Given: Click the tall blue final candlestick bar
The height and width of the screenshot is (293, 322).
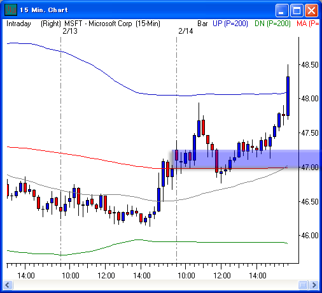Looking at the screenshot, I should click(x=288, y=96).
